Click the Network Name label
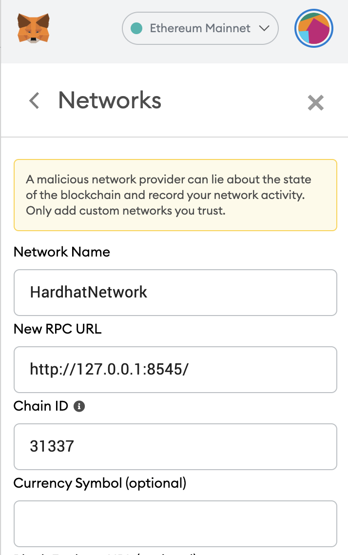Image resolution: width=348 pixels, height=555 pixels. [62, 252]
